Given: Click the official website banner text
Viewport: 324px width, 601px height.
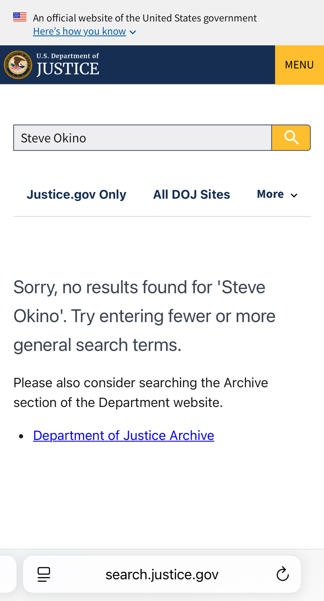Looking at the screenshot, I should tap(145, 18).
